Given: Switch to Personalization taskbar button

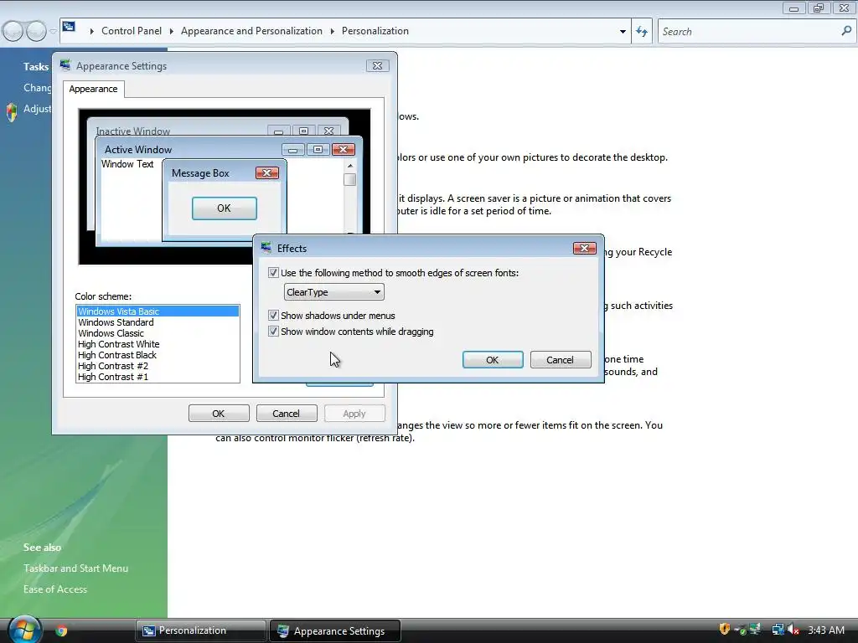Looking at the screenshot, I should point(200,630).
